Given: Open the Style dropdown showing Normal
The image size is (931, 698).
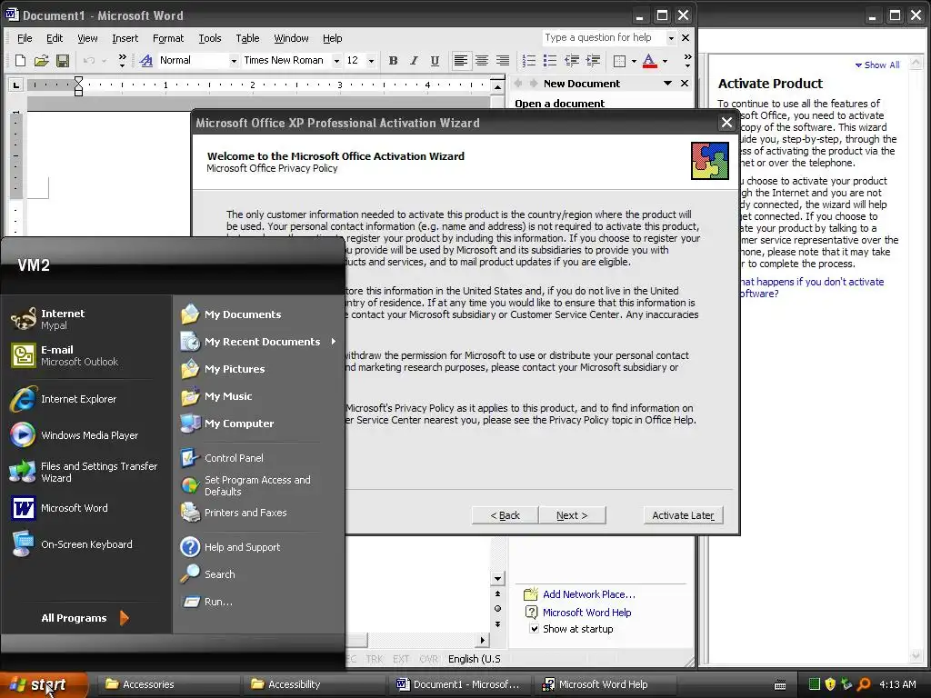Looking at the screenshot, I should [234, 61].
